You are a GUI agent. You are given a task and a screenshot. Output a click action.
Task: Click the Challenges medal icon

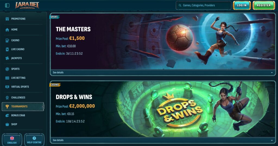point(7,98)
